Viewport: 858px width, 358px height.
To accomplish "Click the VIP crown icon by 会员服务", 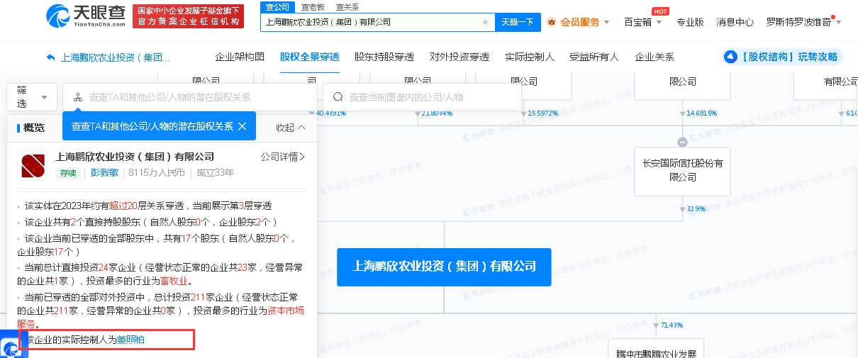I will click(551, 22).
